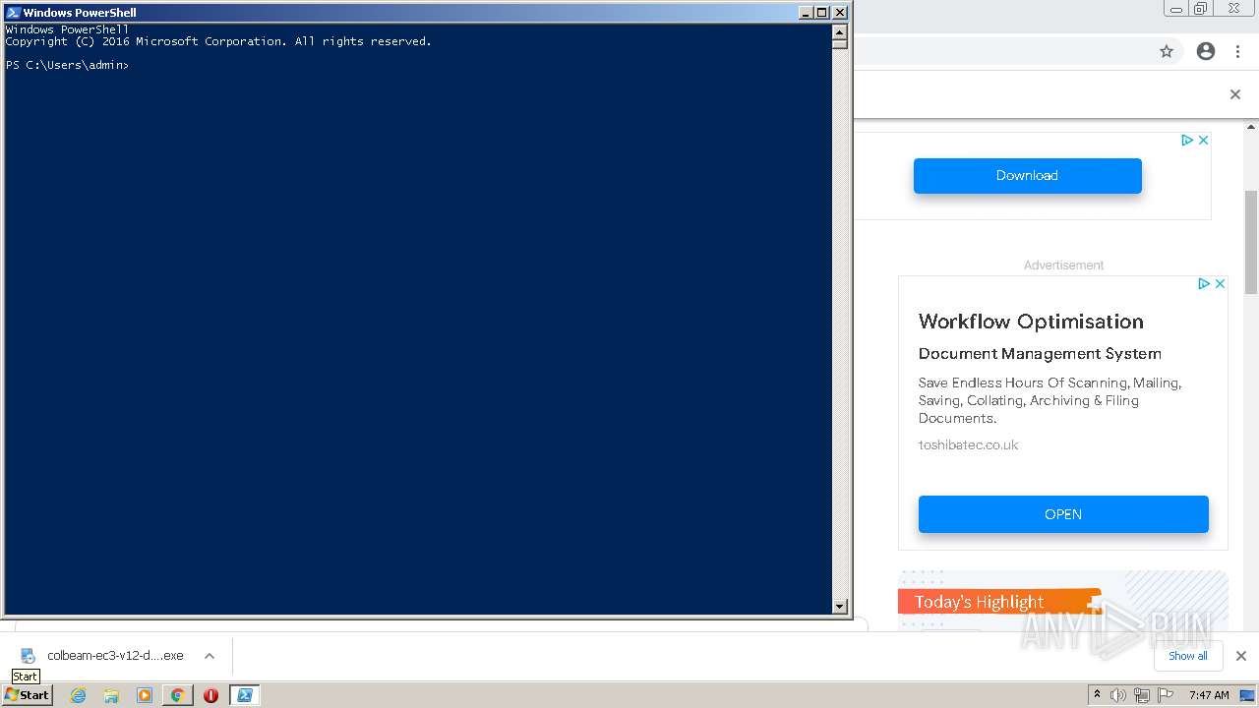Open AdChoices info on the Download ad

pos(1187,141)
